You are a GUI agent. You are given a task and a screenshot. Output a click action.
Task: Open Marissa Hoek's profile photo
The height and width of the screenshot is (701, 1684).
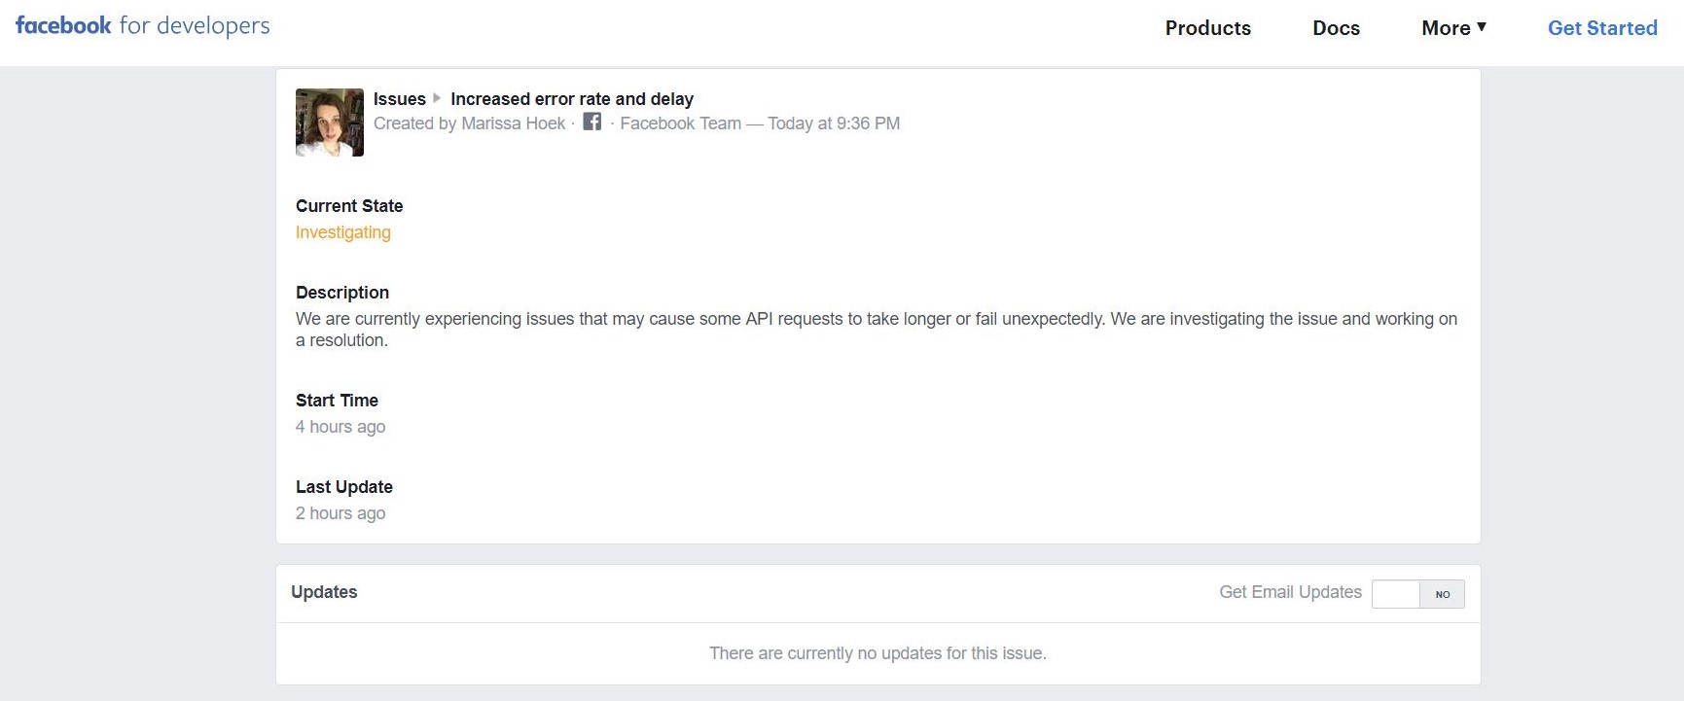[x=330, y=123]
